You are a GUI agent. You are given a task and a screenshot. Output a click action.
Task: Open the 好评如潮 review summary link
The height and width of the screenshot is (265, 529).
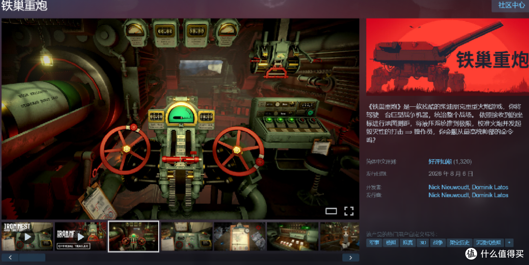440,161
